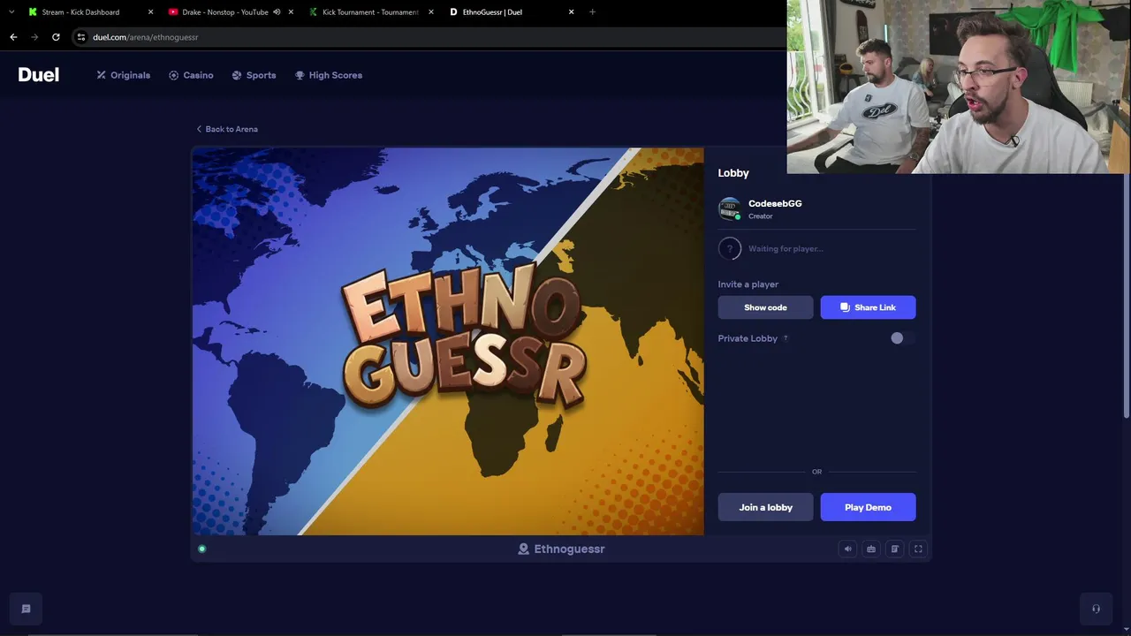Click the game controller icon below the game
Screen dimensions: 1131x636
point(871,549)
